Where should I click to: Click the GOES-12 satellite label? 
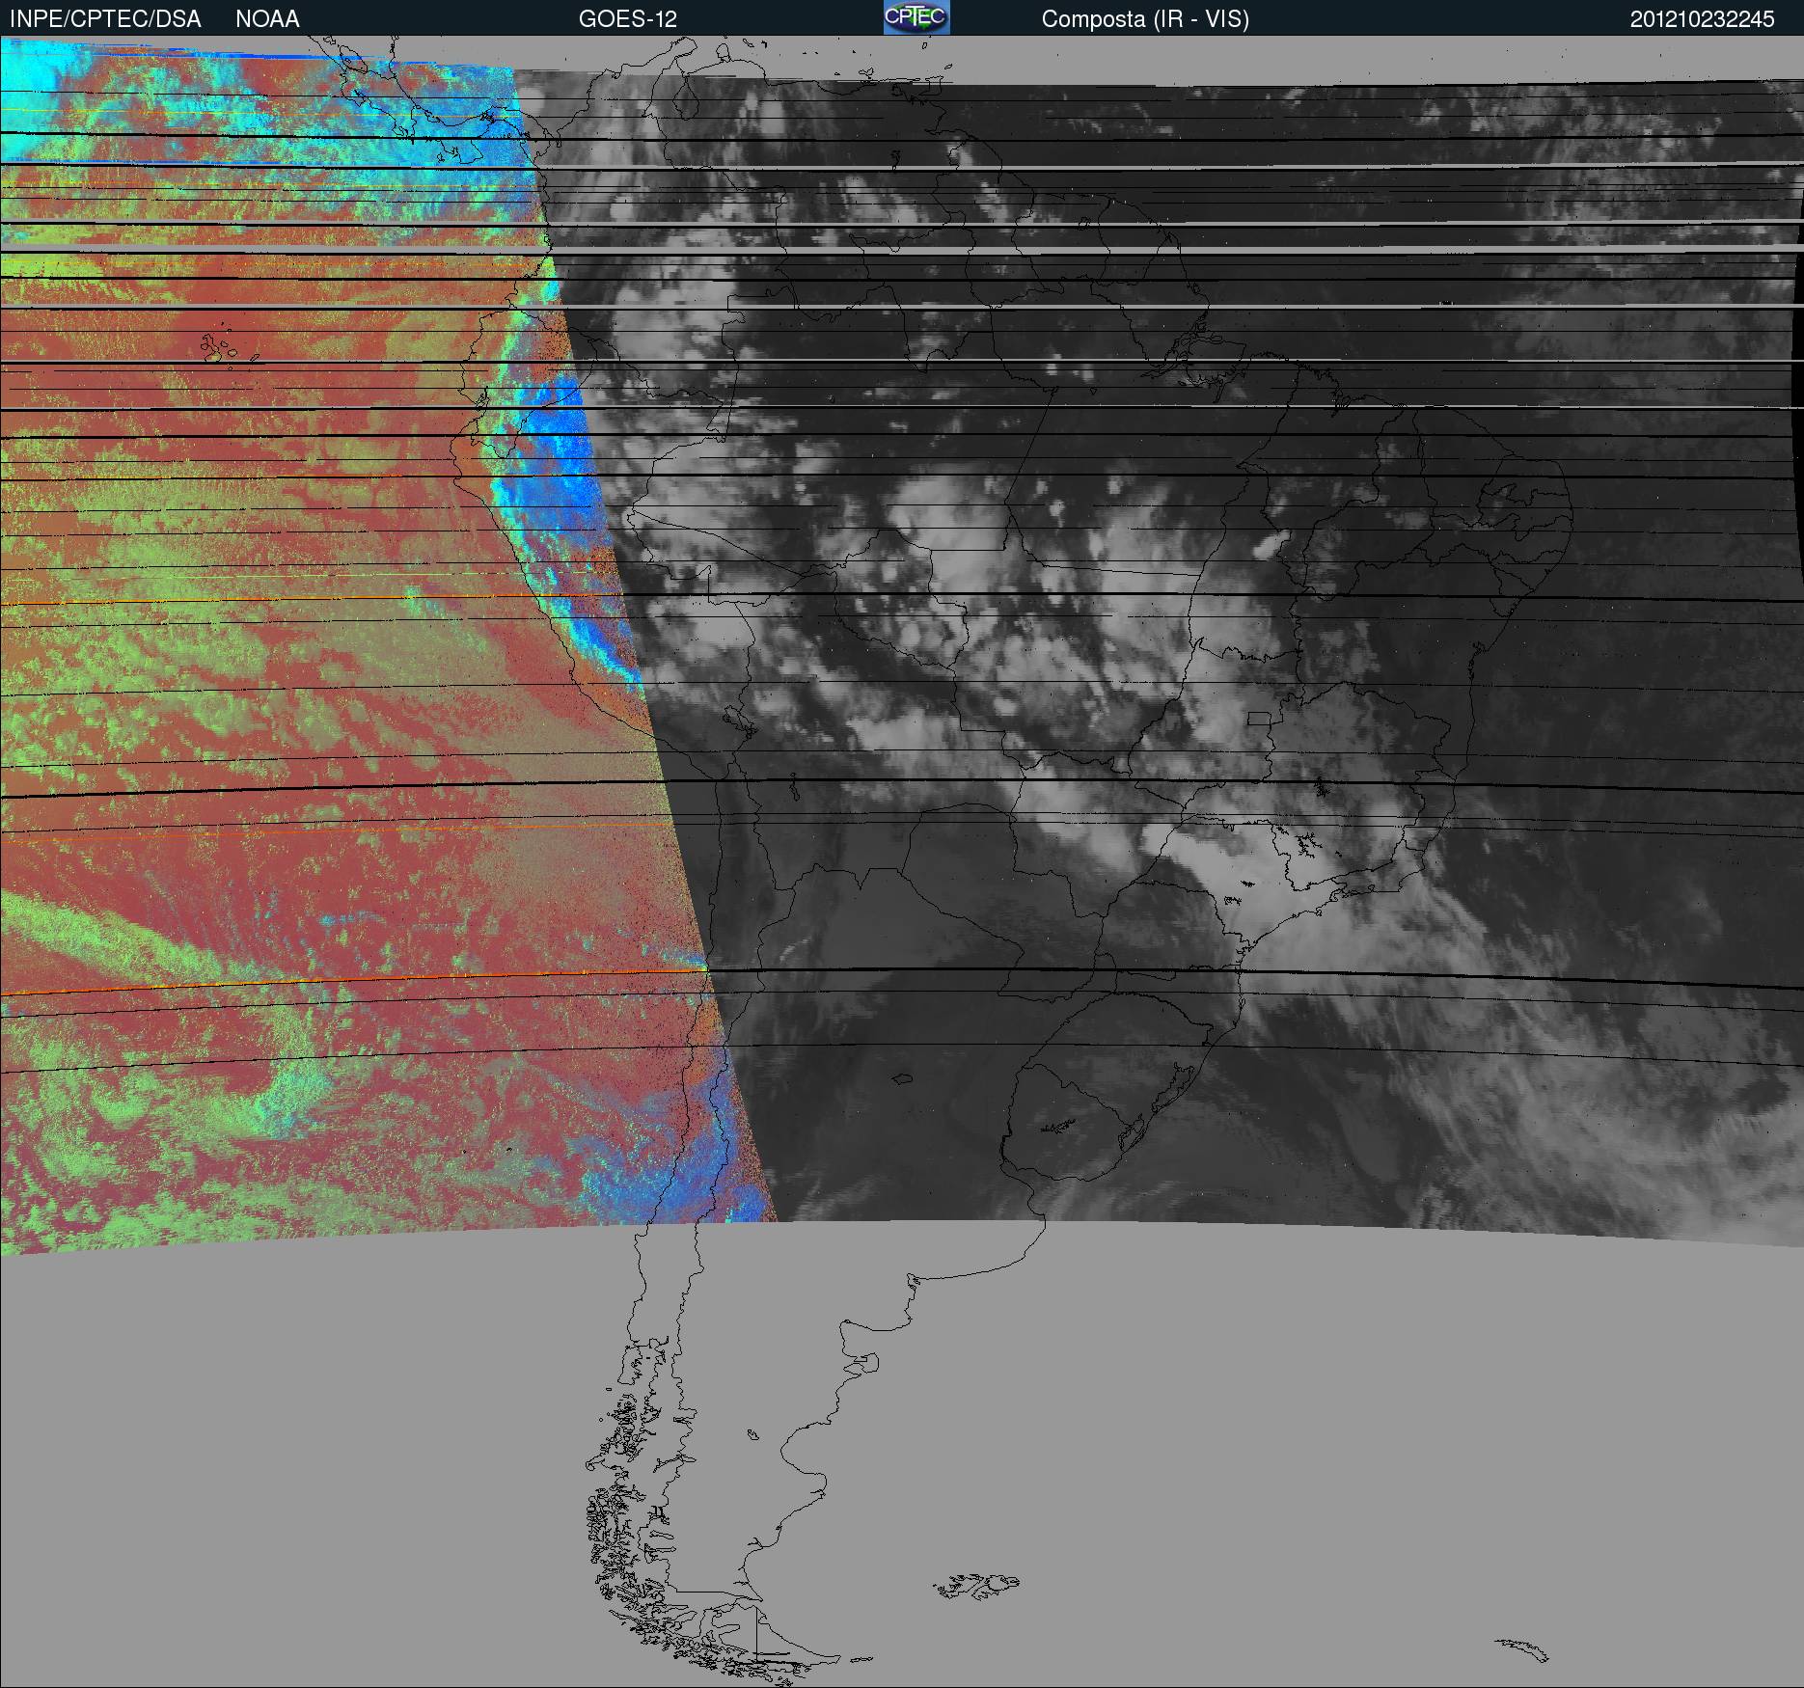pos(628,19)
